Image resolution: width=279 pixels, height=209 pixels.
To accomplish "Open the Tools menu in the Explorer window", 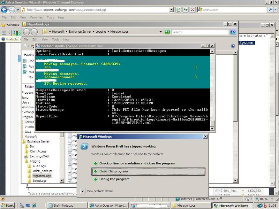I will 56,39.
